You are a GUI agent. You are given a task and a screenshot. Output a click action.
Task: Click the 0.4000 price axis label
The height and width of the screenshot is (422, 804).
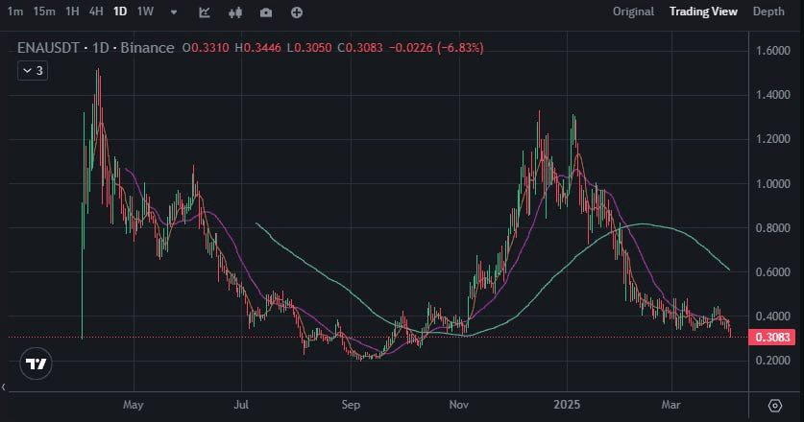(772, 316)
